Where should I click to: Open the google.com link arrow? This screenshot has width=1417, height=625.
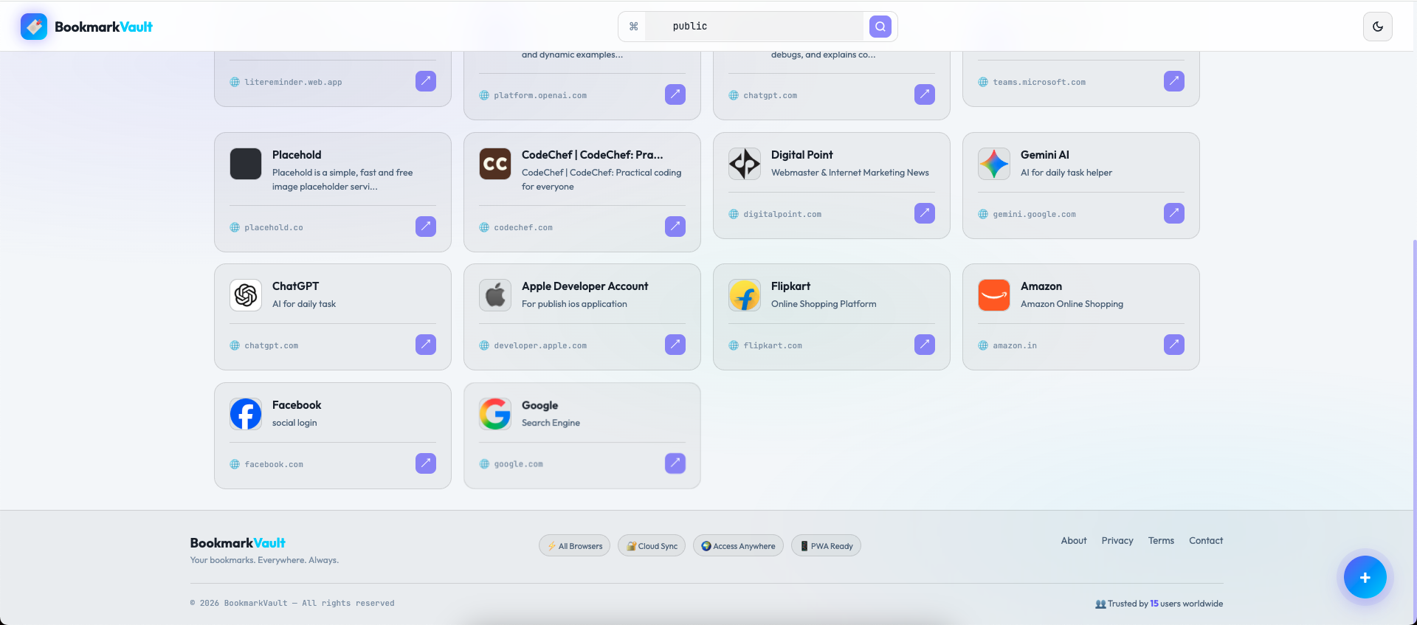[x=675, y=463]
